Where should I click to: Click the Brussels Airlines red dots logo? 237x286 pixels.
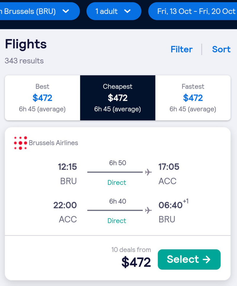(20, 143)
